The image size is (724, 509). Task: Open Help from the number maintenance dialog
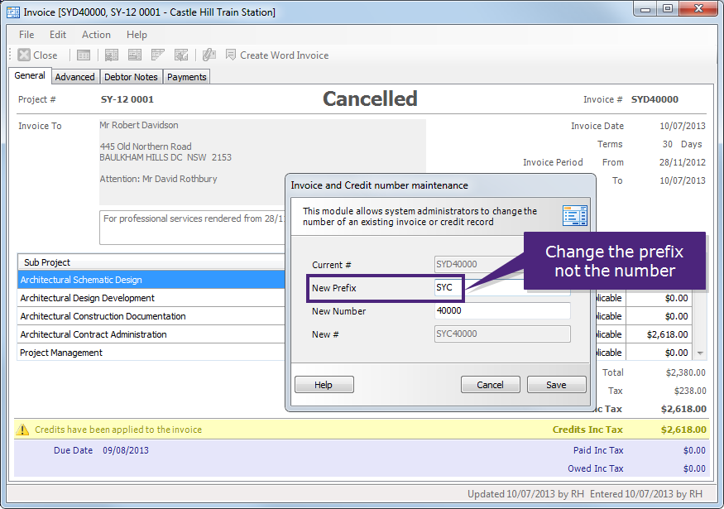(x=324, y=384)
